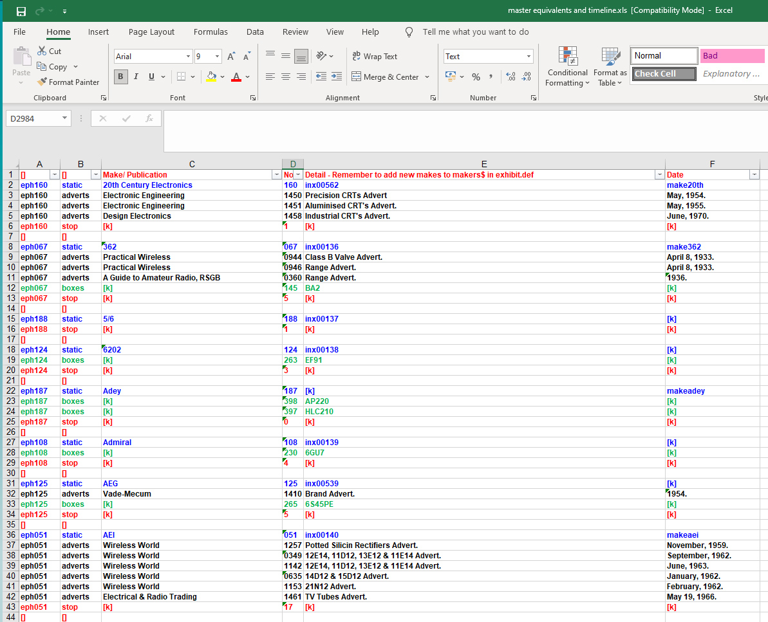Cut the selection with the scissors icon
The width and height of the screenshot is (768, 622).
(42, 51)
